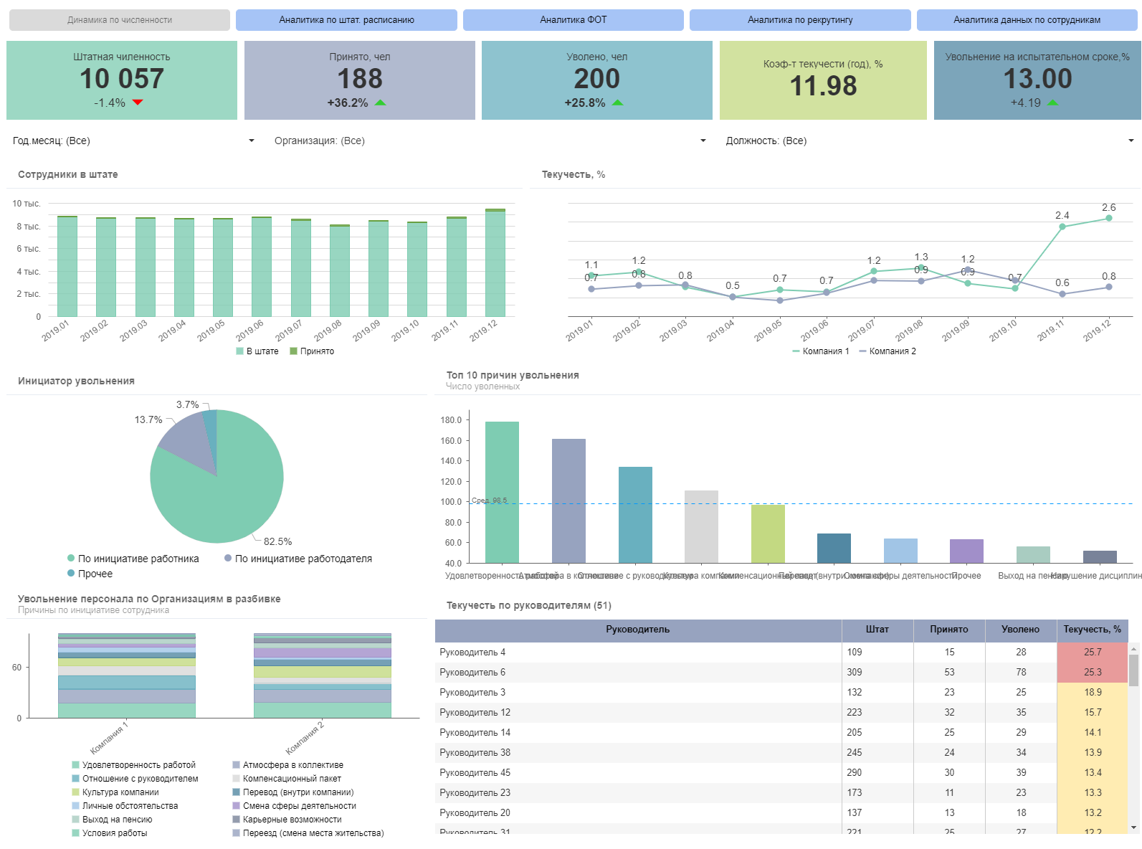Expand the Должность filter dropdown arrow
This screenshot has height=849, width=1142.
coord(1131,141)
